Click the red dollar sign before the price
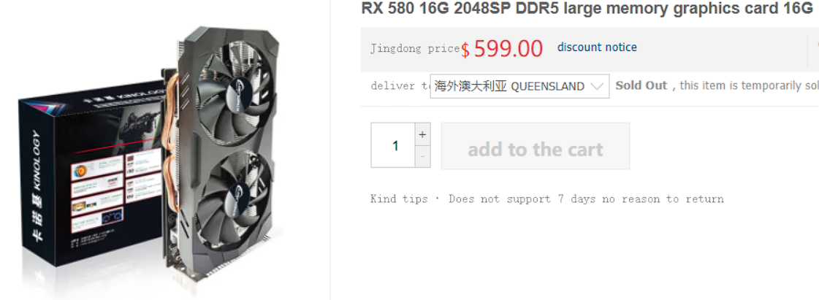 465,50
